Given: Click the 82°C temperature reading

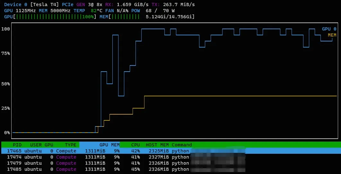Looking at the screenshot, I should 97,10.
